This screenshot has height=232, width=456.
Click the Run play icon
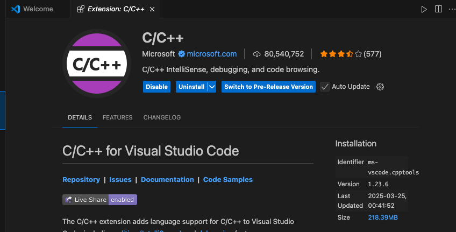click(x=424, y=9)
